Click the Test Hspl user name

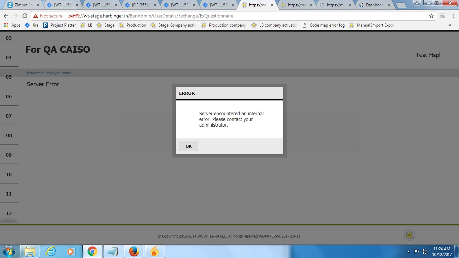coord(428,55)
